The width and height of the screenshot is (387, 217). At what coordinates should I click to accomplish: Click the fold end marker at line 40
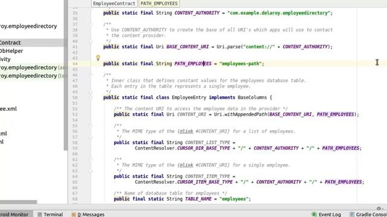pos(91,42)
